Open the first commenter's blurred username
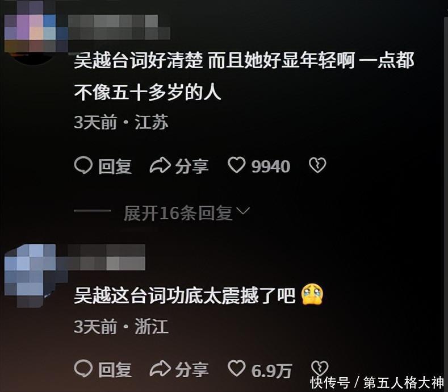 (x=119, y=27)
